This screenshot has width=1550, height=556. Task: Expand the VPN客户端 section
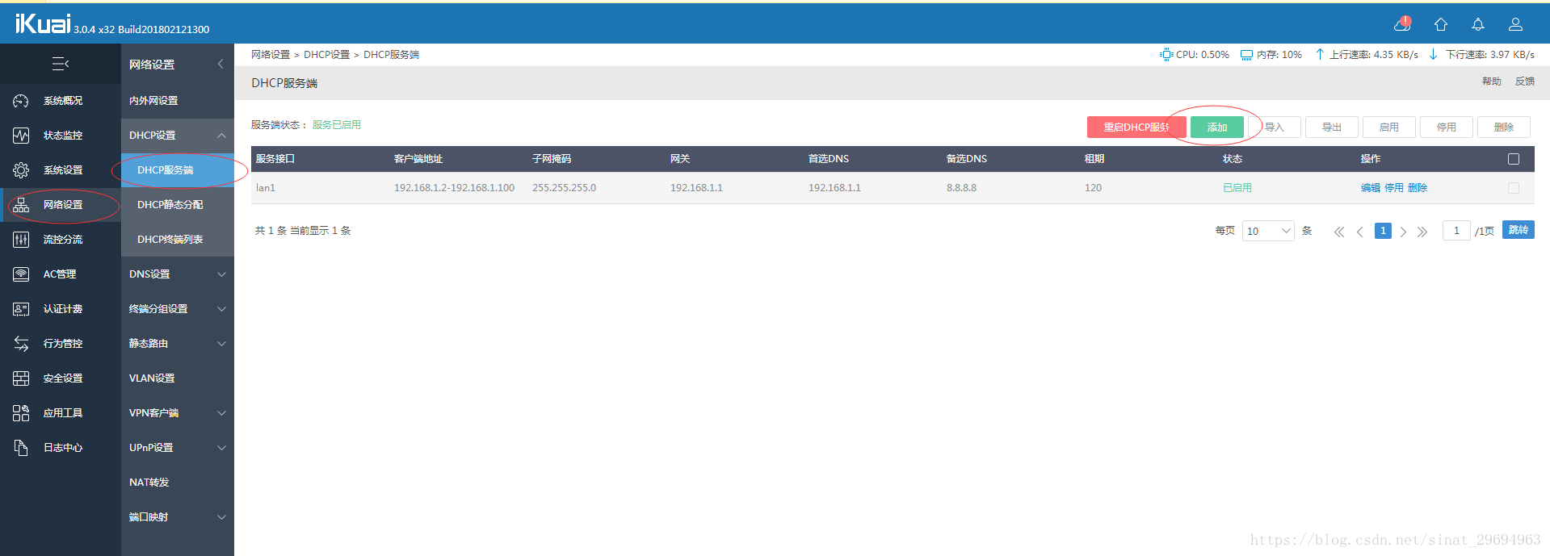click(x=221, y=413)
